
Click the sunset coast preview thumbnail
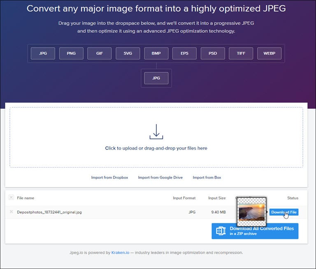251,212
